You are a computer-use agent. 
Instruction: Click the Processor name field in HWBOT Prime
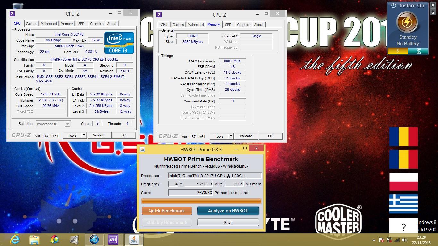(x=215, y=176)
